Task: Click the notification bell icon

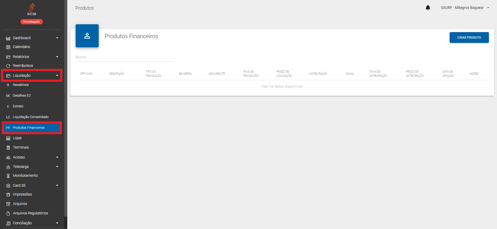Action: (428, 8)
